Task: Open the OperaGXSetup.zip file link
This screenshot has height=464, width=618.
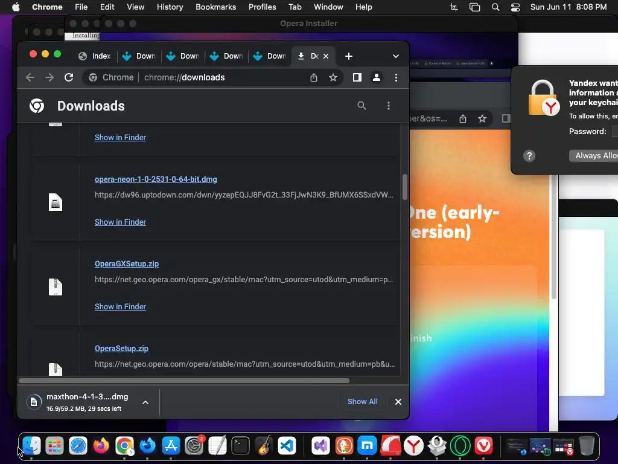Action: [x=127, y=263]
